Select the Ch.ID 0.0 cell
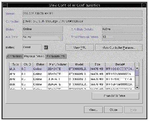This screenshot has width=149, height=121. coord(27,69)
